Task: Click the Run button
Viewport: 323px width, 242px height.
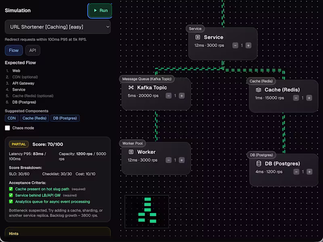Action: tap(100, 10)
